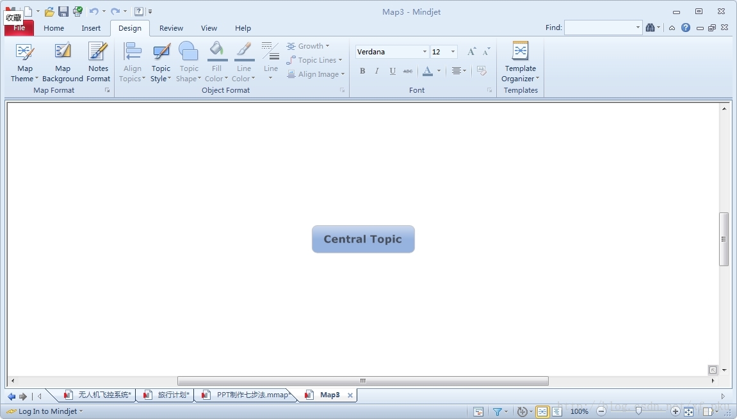
Task: Open the blue help question icon
Action: tap(686, 28)
